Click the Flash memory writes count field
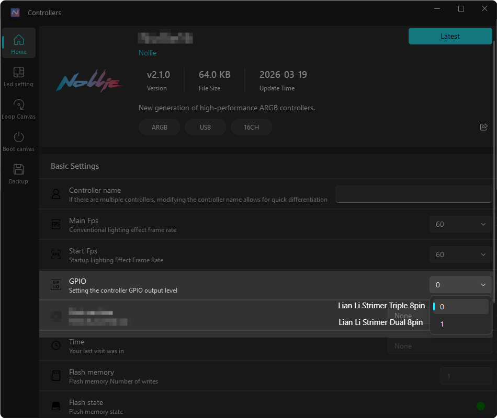 466,376
